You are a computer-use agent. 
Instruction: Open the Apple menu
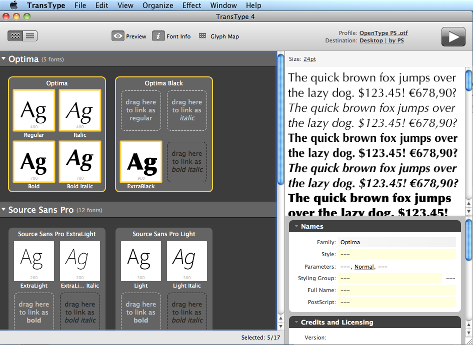(x=14, y=5)
